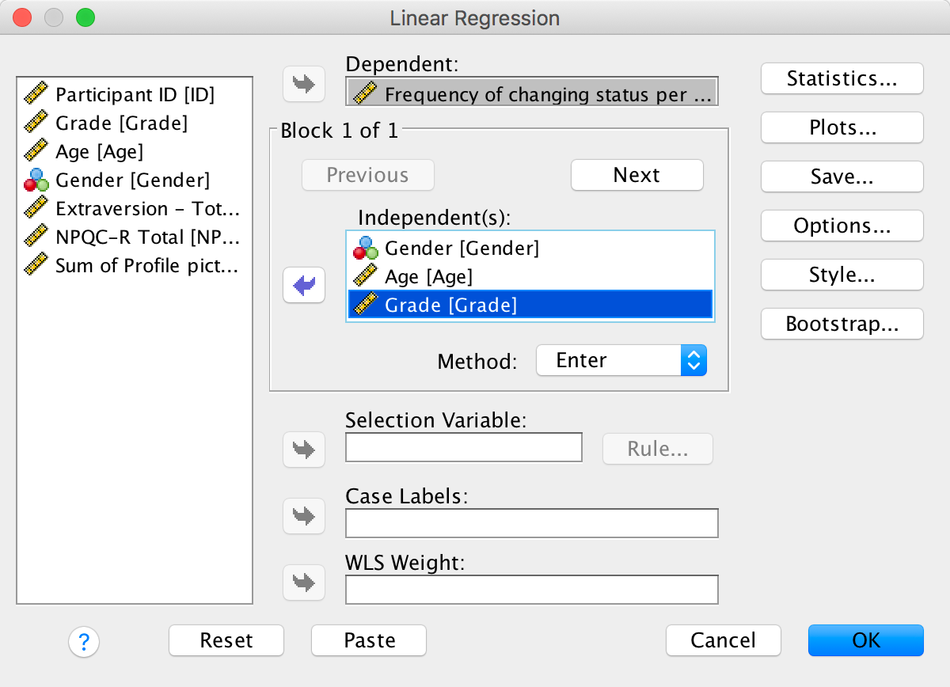Click the arrow button for WLS Weight

tap(304, 583)
